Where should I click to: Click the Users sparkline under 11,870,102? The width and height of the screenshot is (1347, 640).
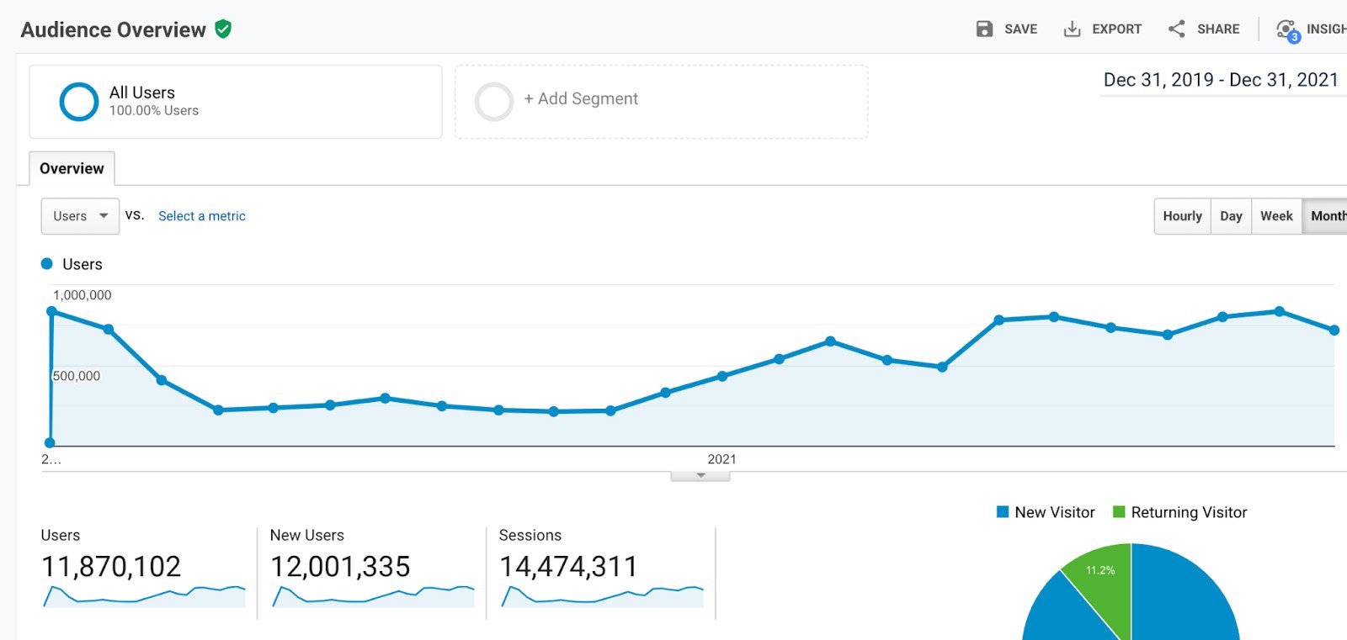(x=144, y=596)
